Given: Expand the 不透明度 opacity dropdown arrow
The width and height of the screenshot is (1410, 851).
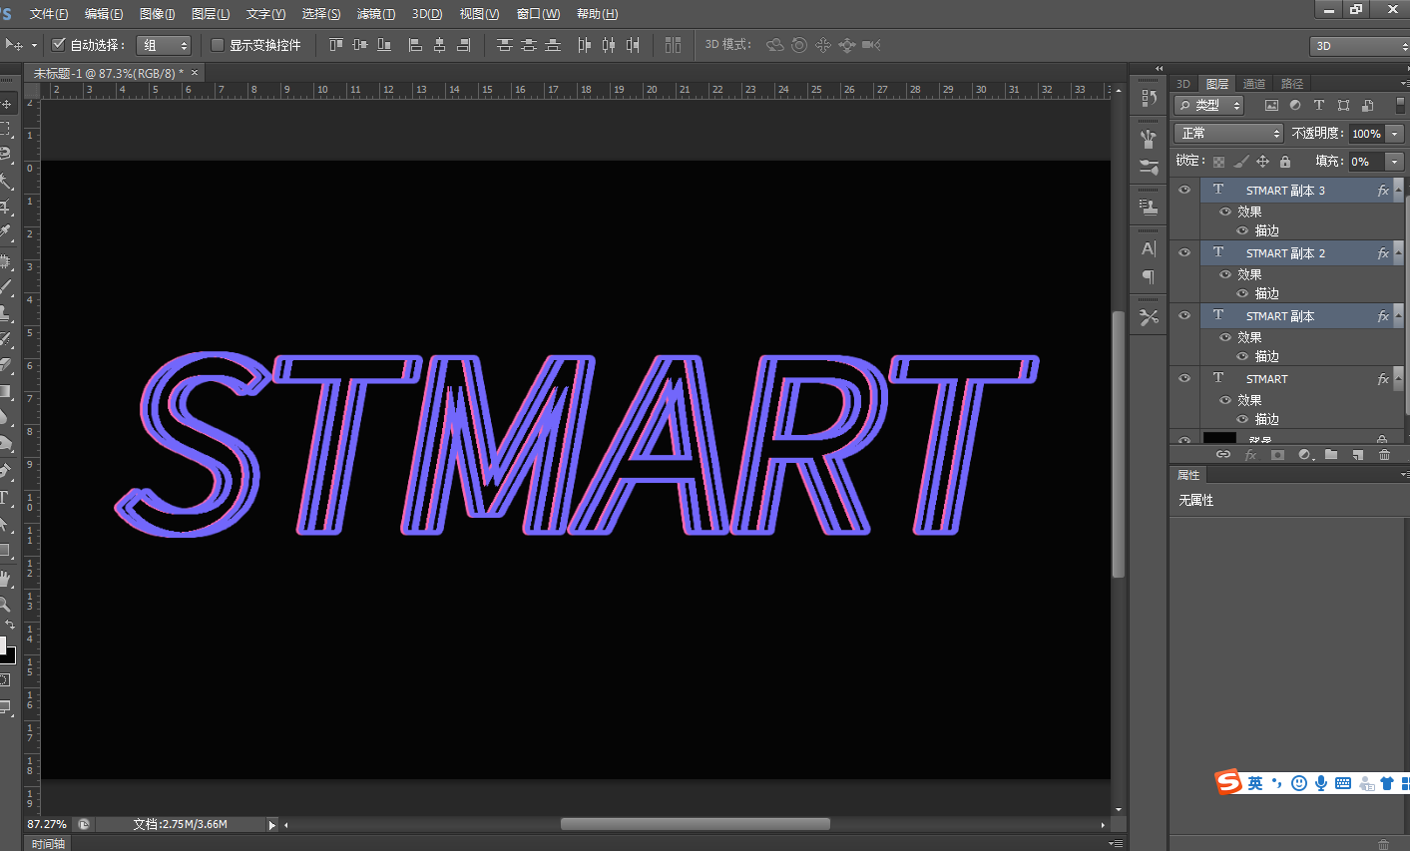Looking at the screenshot, I should click(x=1395, y=134).
